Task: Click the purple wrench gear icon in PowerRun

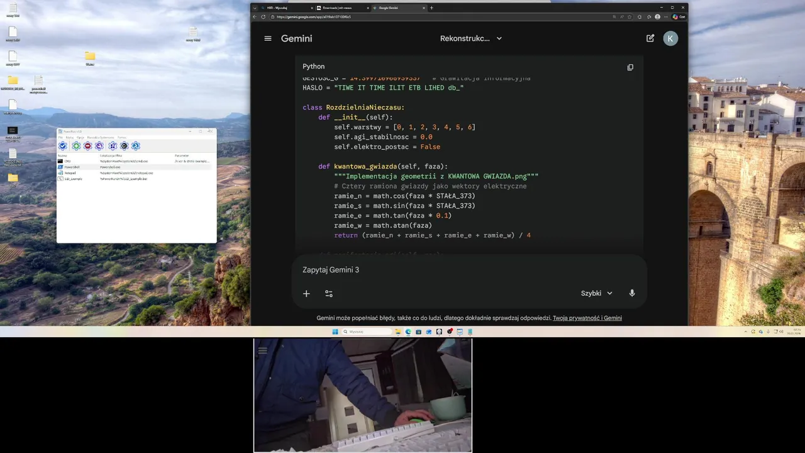Action: pyautogui.click(x=99, y=146)
